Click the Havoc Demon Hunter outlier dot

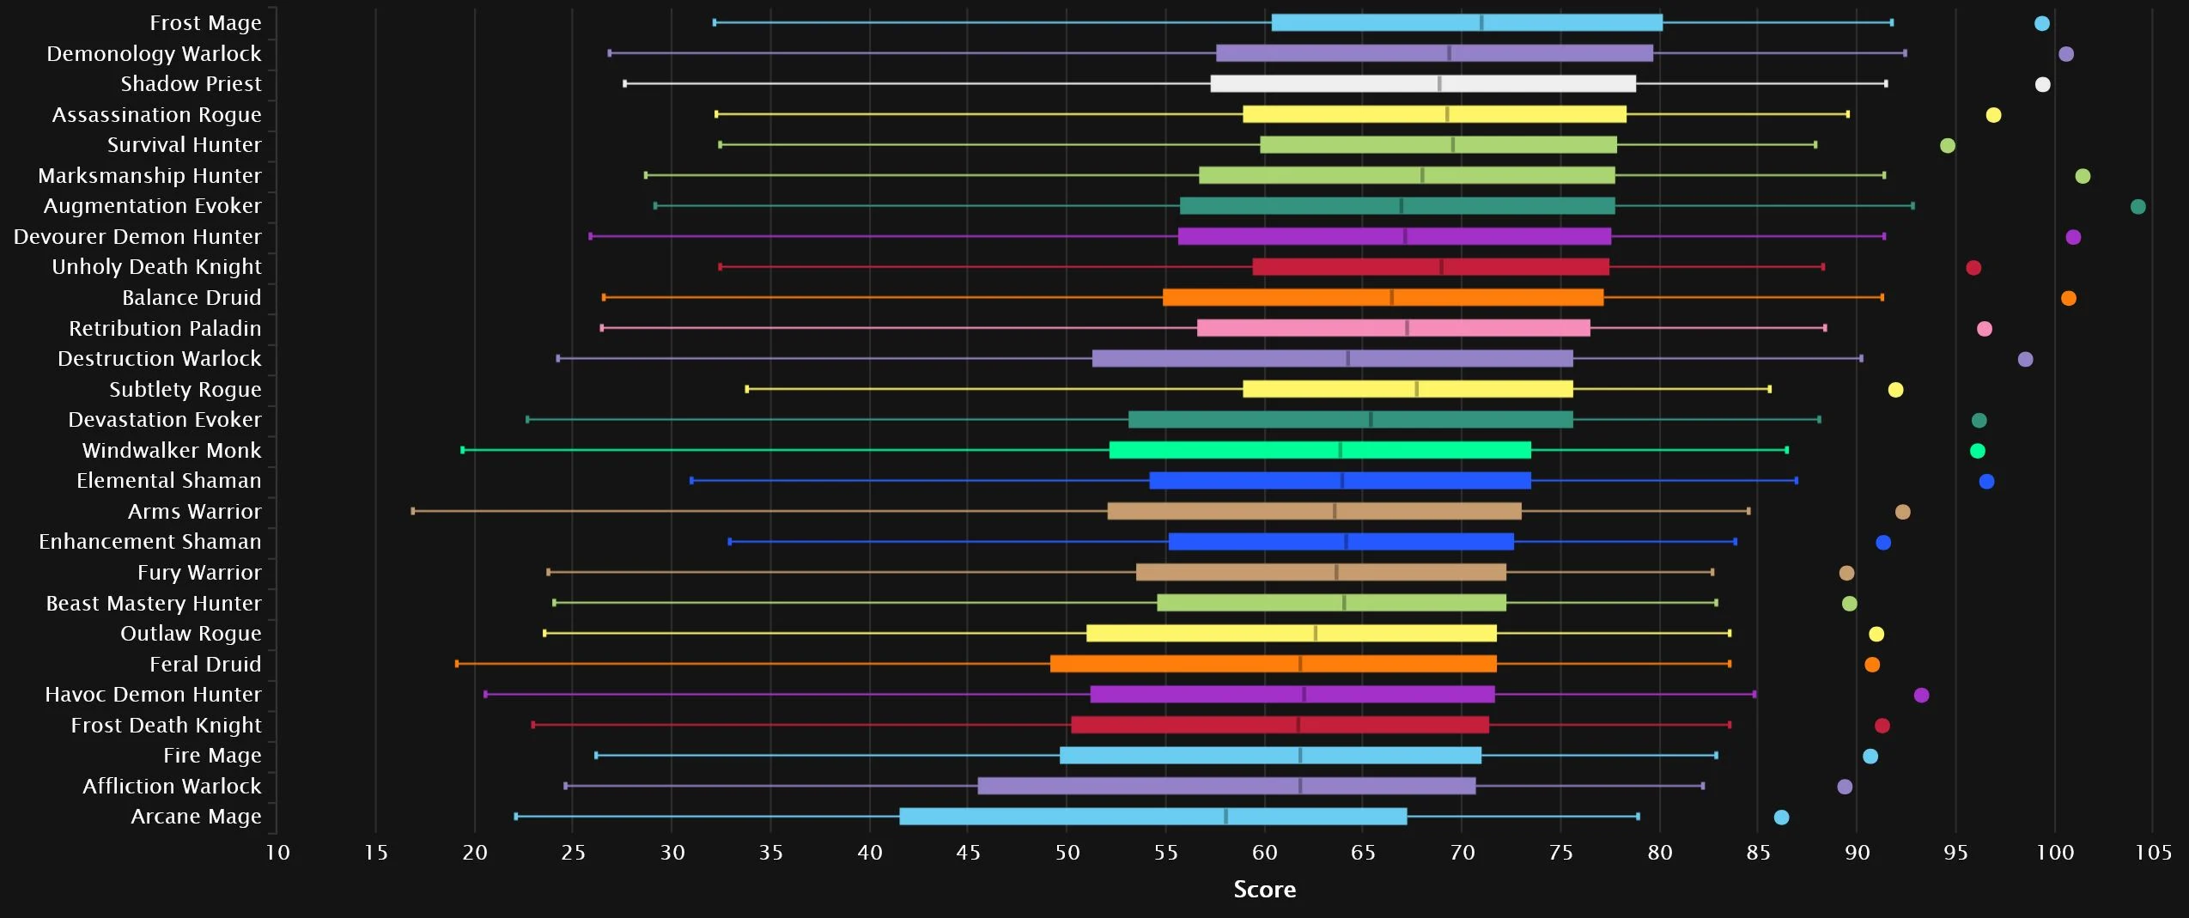pyautogui.click(x=1921, y=696)
